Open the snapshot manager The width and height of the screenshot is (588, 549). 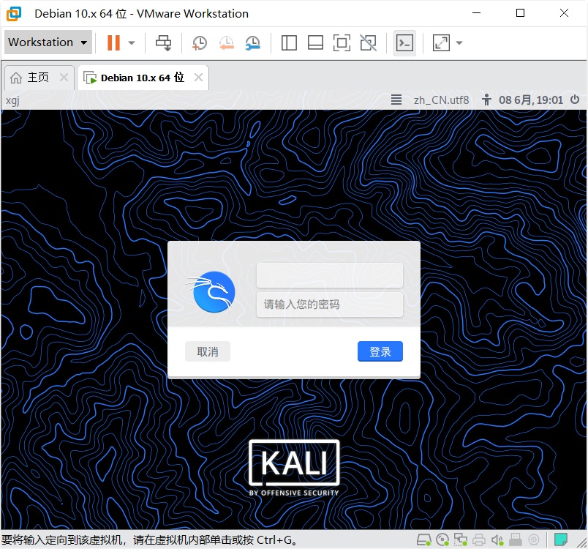point(253,42)
